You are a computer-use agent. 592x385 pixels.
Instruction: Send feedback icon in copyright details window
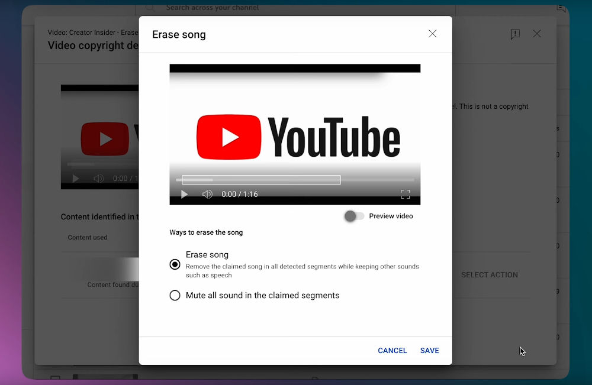pos(515,34)
